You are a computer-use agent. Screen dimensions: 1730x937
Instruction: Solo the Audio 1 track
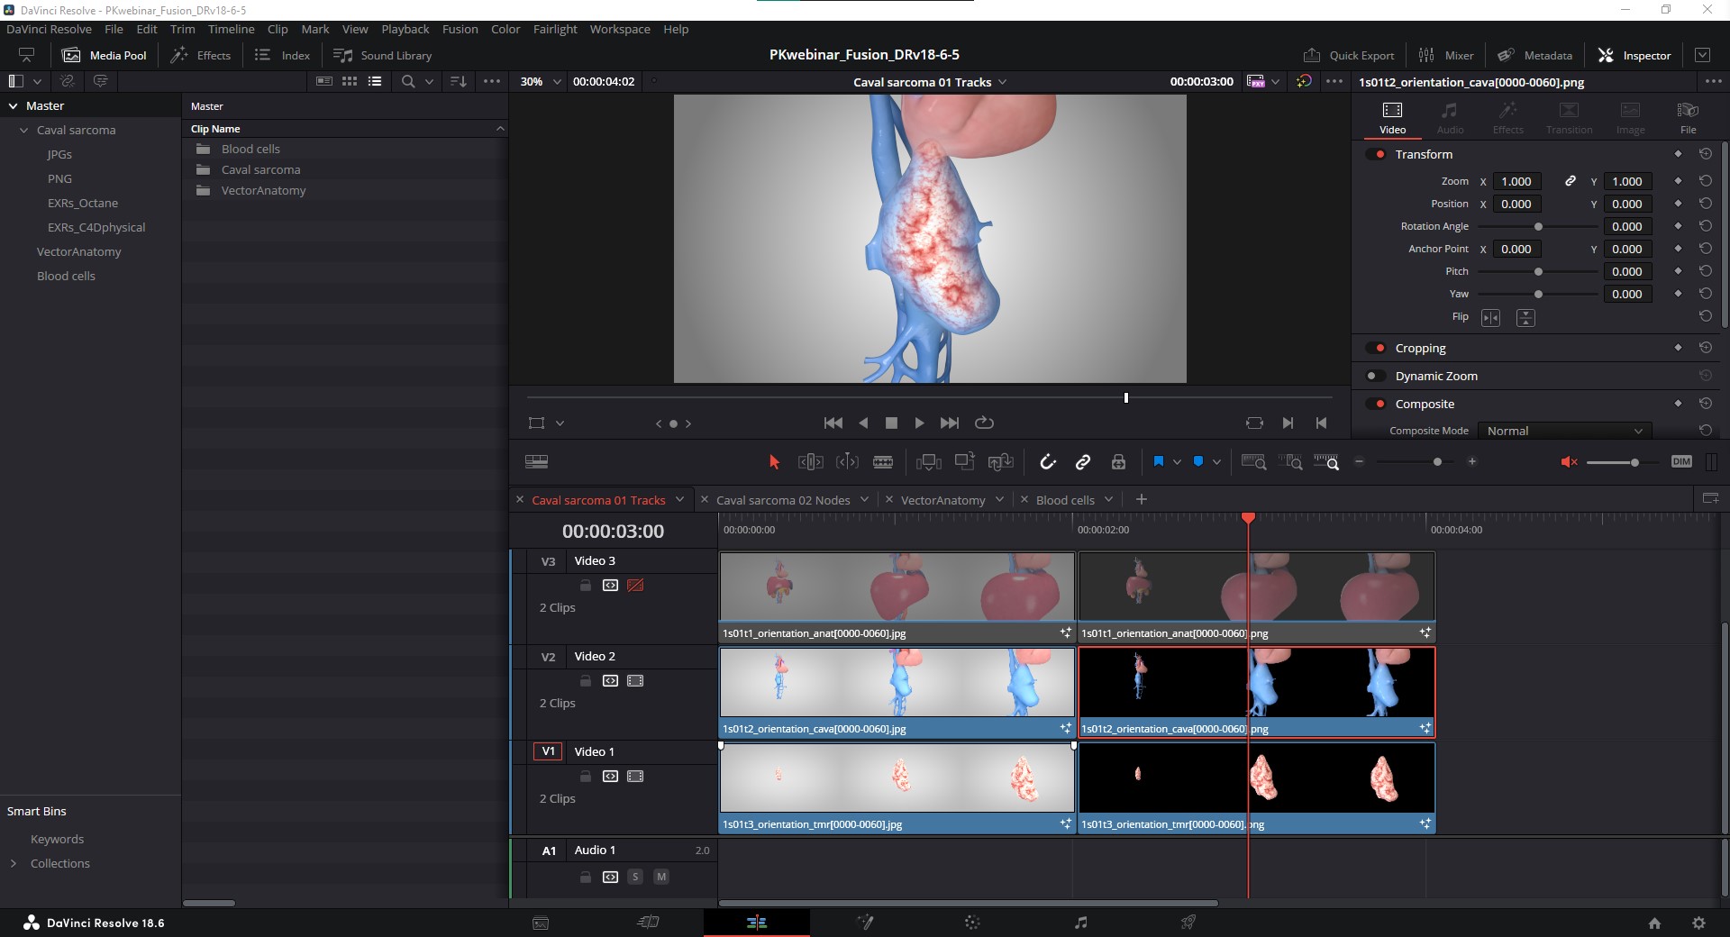pos(635,877)
